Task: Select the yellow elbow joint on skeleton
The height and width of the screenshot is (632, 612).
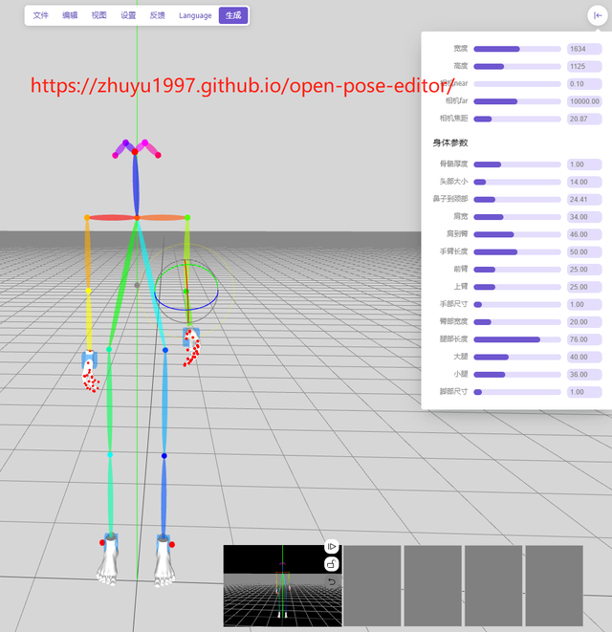Action: point(88,291)
